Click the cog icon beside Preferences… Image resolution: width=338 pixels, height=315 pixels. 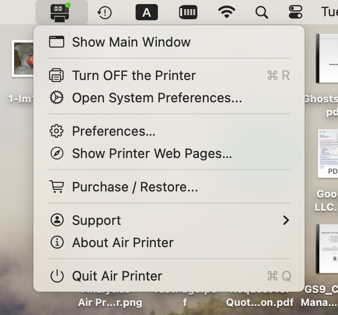click(x=57, y=131)
